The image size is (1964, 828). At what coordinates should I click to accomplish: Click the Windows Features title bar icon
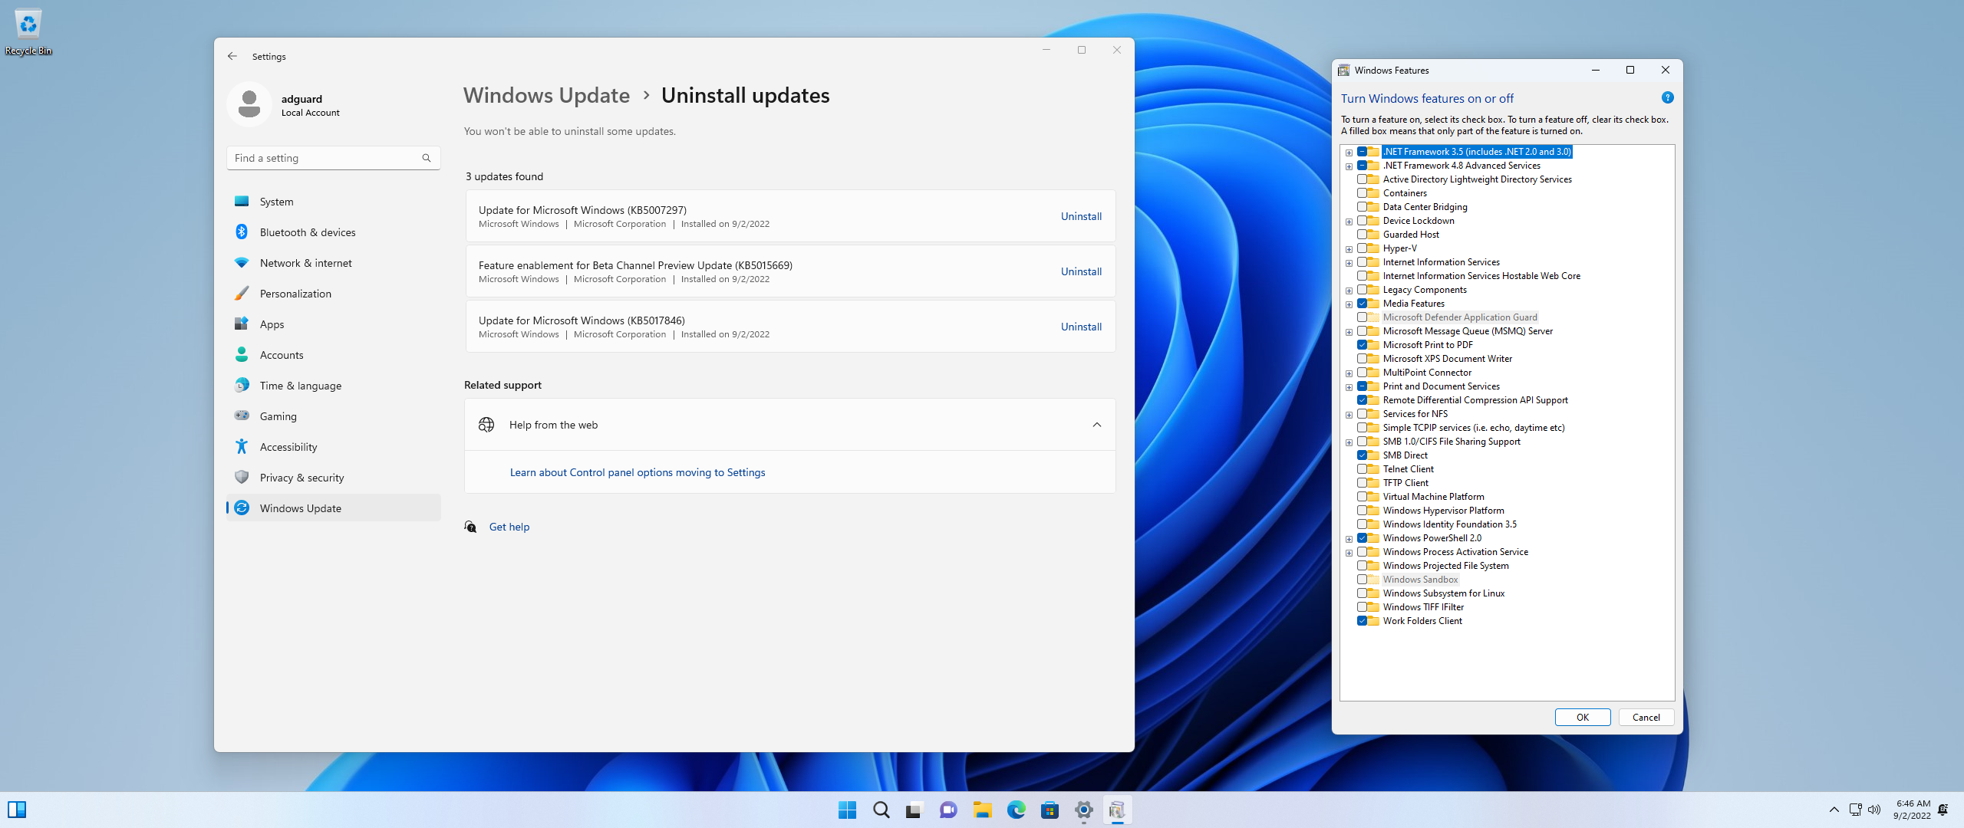[x=1343, y=70]
